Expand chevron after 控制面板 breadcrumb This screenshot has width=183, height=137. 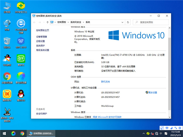68,22
